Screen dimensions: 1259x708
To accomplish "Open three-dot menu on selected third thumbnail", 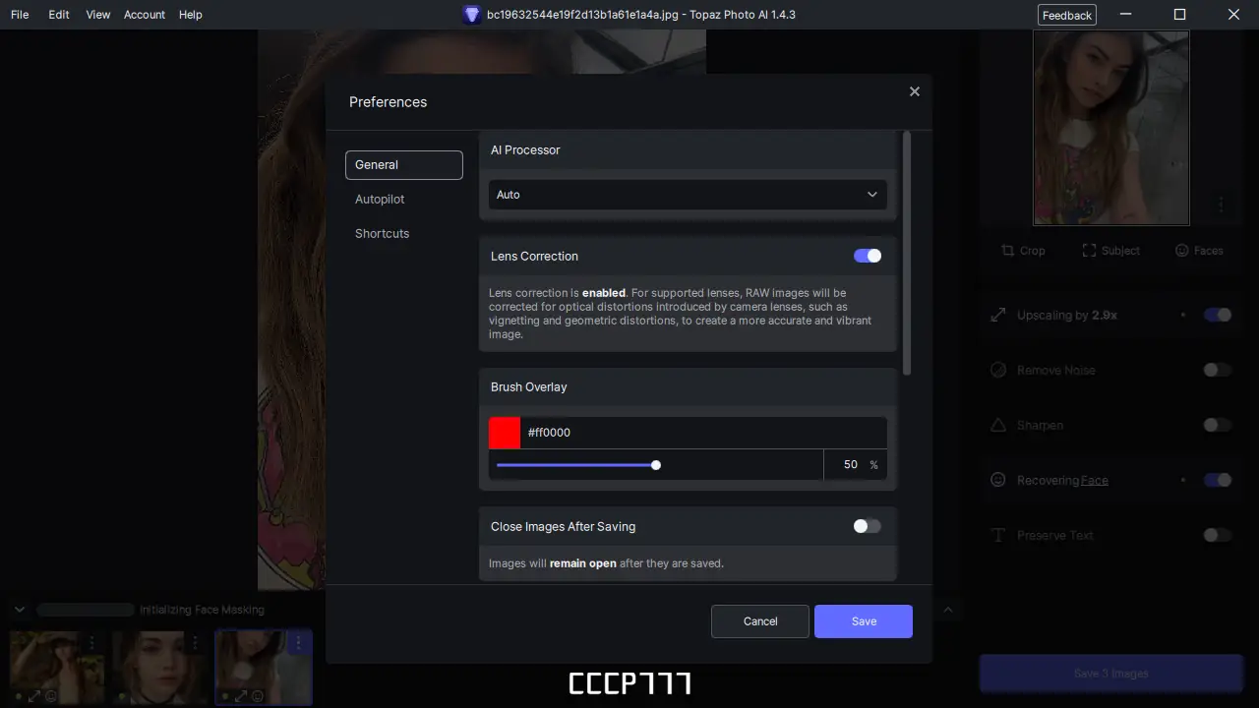I will 298,642.
